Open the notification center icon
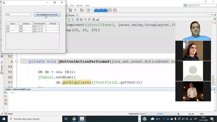 pos(212,119)
